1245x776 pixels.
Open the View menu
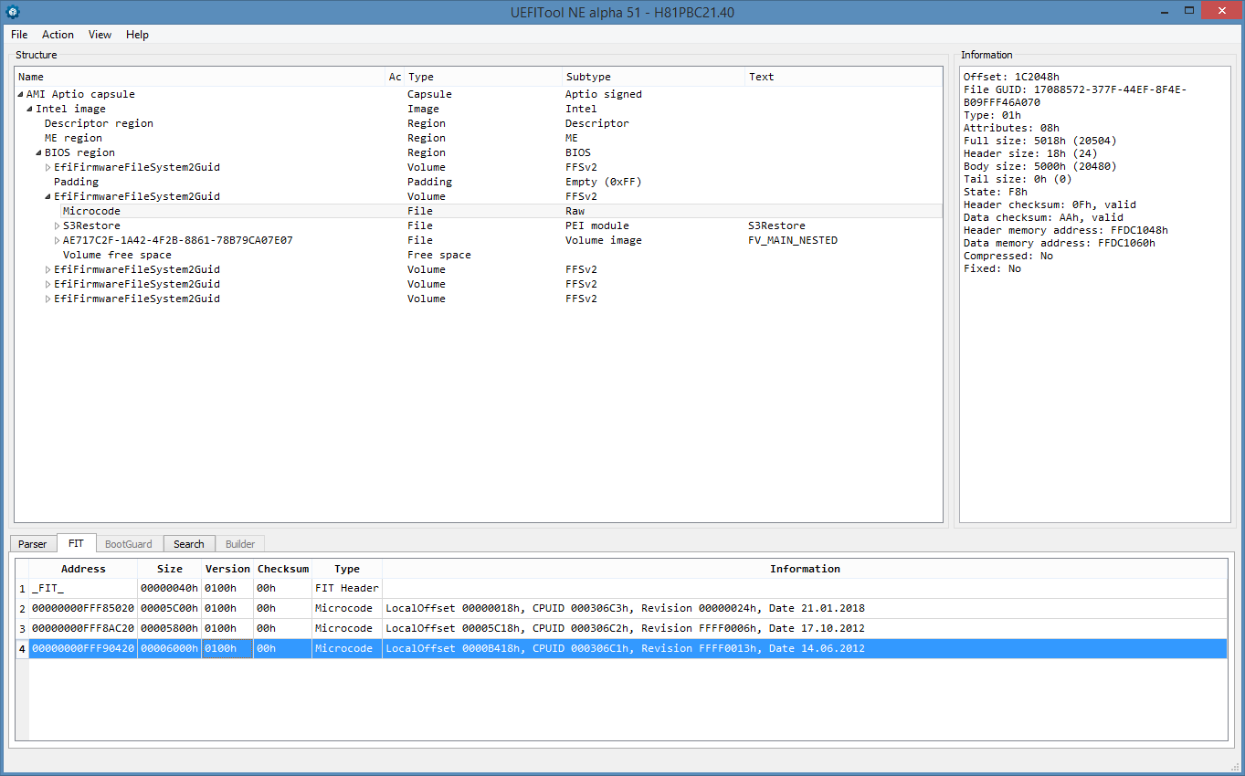pyautogui.click(x=100, y=35)
